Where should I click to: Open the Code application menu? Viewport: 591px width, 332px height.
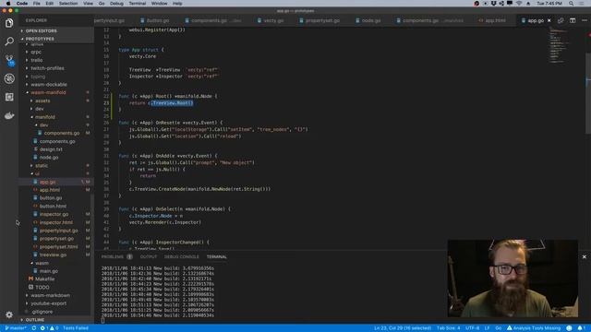22,4
